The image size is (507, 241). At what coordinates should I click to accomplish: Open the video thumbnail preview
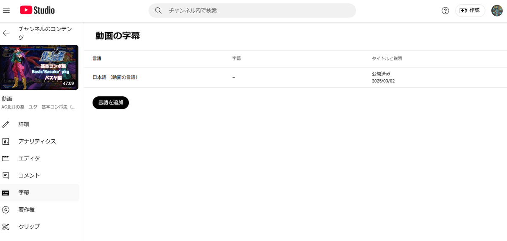[39, 68]
